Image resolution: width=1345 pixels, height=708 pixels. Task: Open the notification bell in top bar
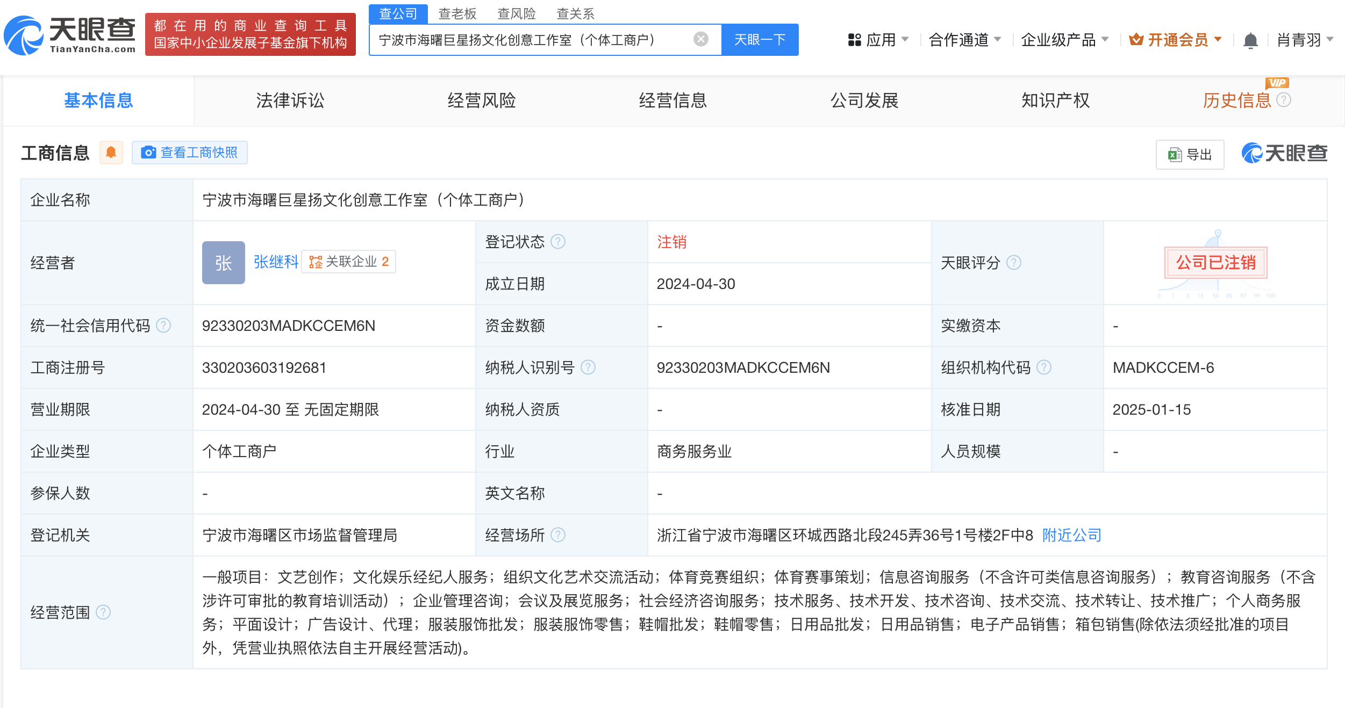click(1250, 40)
